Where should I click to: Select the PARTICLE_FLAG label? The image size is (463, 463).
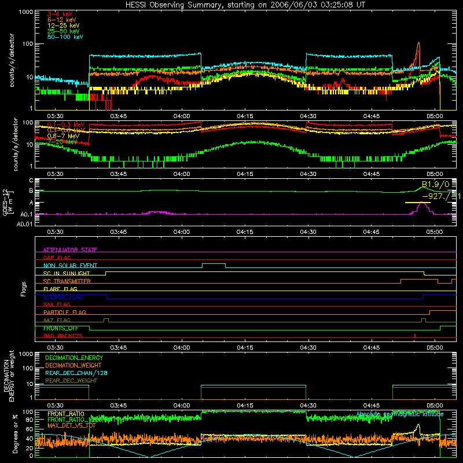coord(65,312)
